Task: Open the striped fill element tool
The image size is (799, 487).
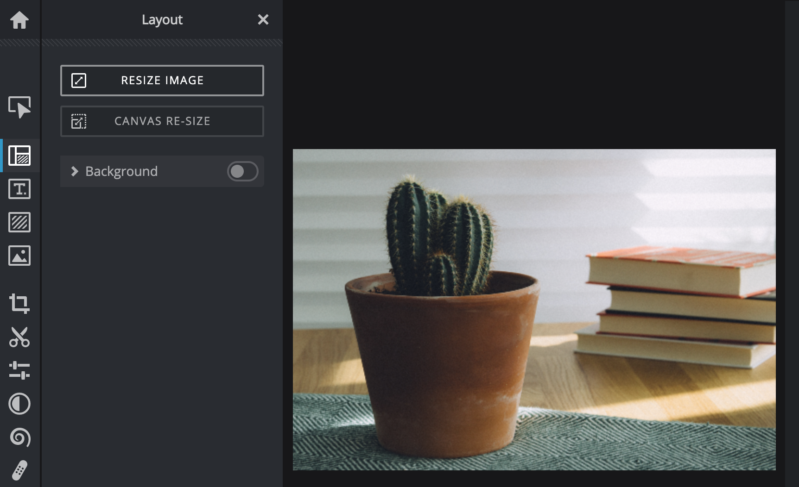Action: [x=19, y=222]
